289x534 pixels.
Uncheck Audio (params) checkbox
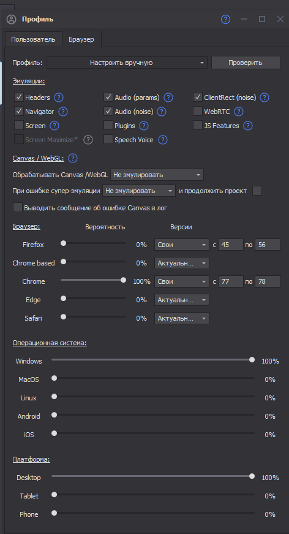click(108, 97)
